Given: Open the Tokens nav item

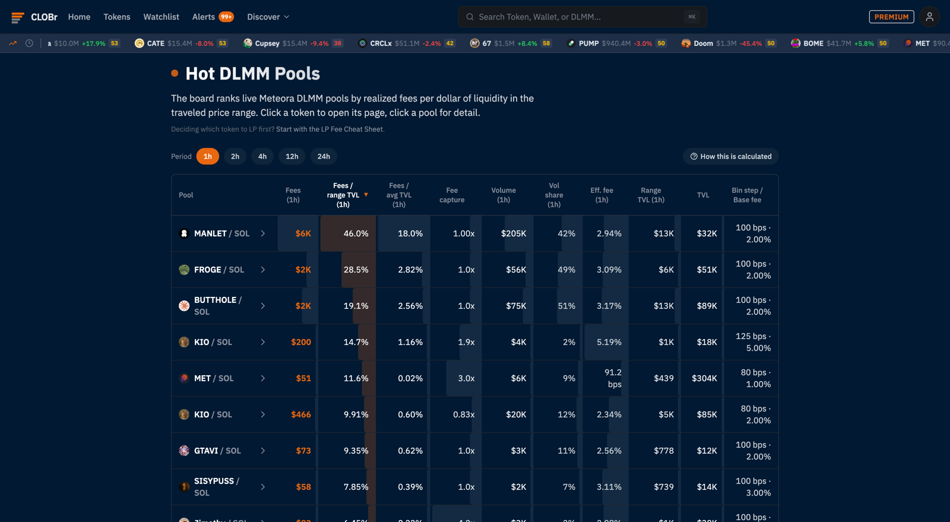Looking at the screenshot, I should pos(117,17).
